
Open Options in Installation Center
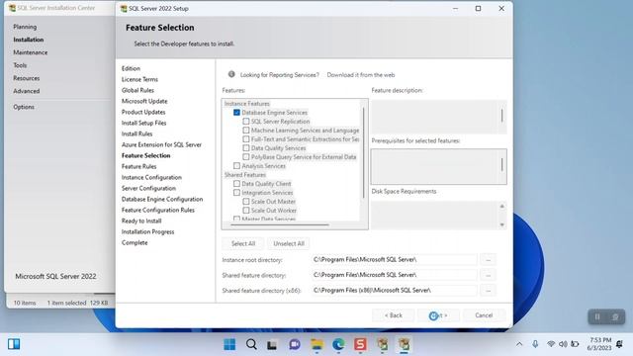(24, 107)
